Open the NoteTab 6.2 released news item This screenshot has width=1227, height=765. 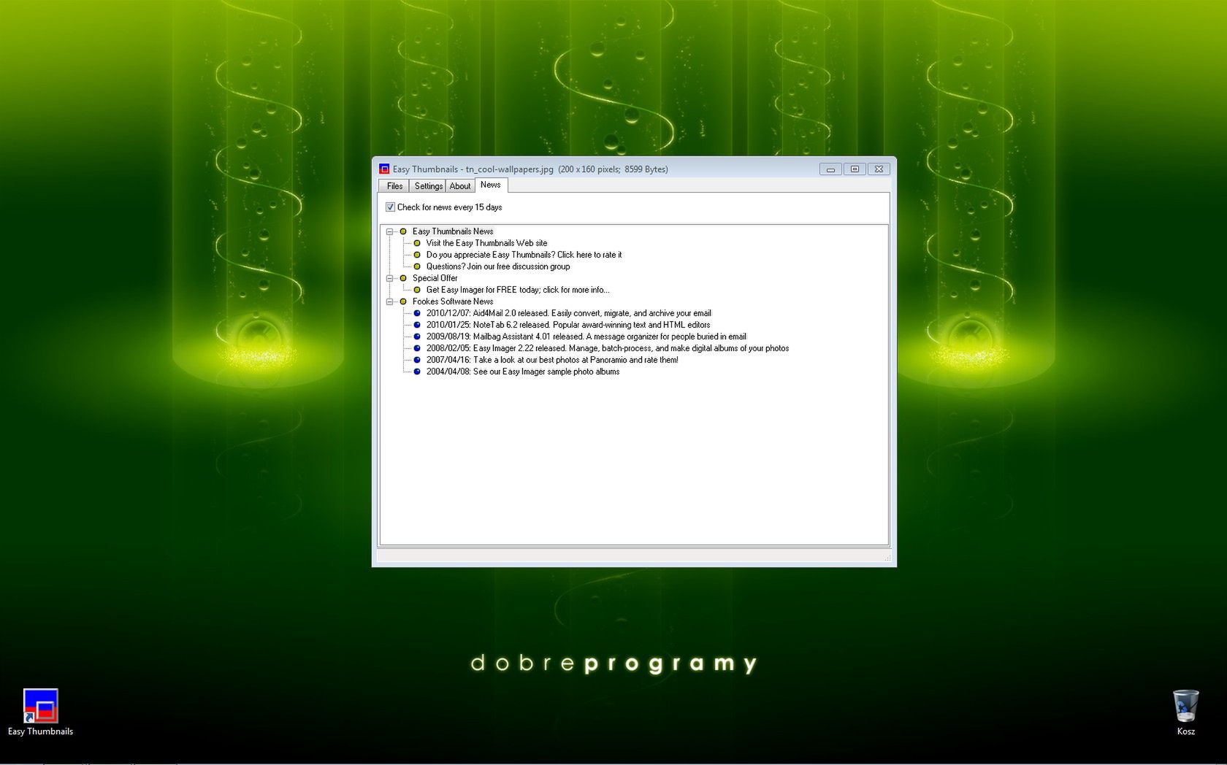(568, 325)
